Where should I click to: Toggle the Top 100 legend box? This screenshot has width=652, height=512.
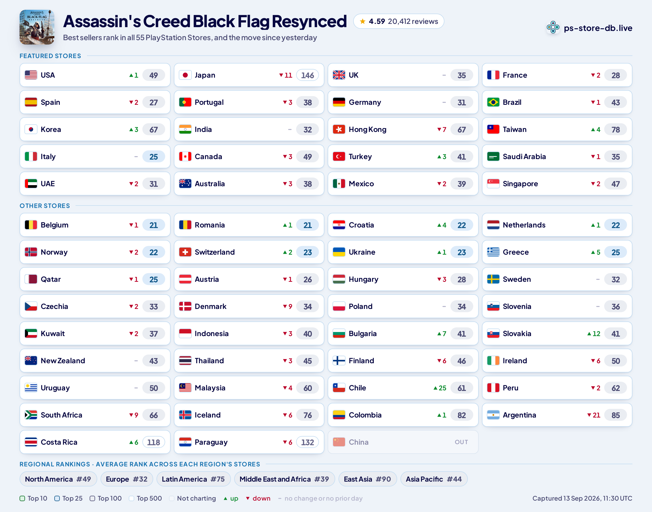tap(92, 498)
